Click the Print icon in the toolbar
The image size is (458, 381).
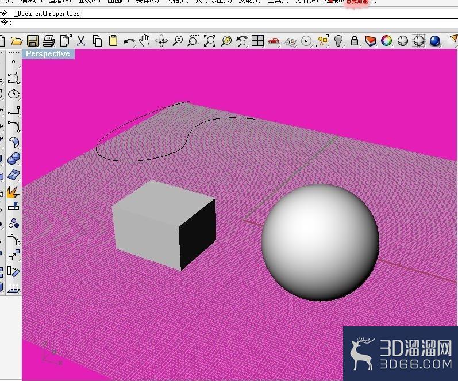coord(49,41)
